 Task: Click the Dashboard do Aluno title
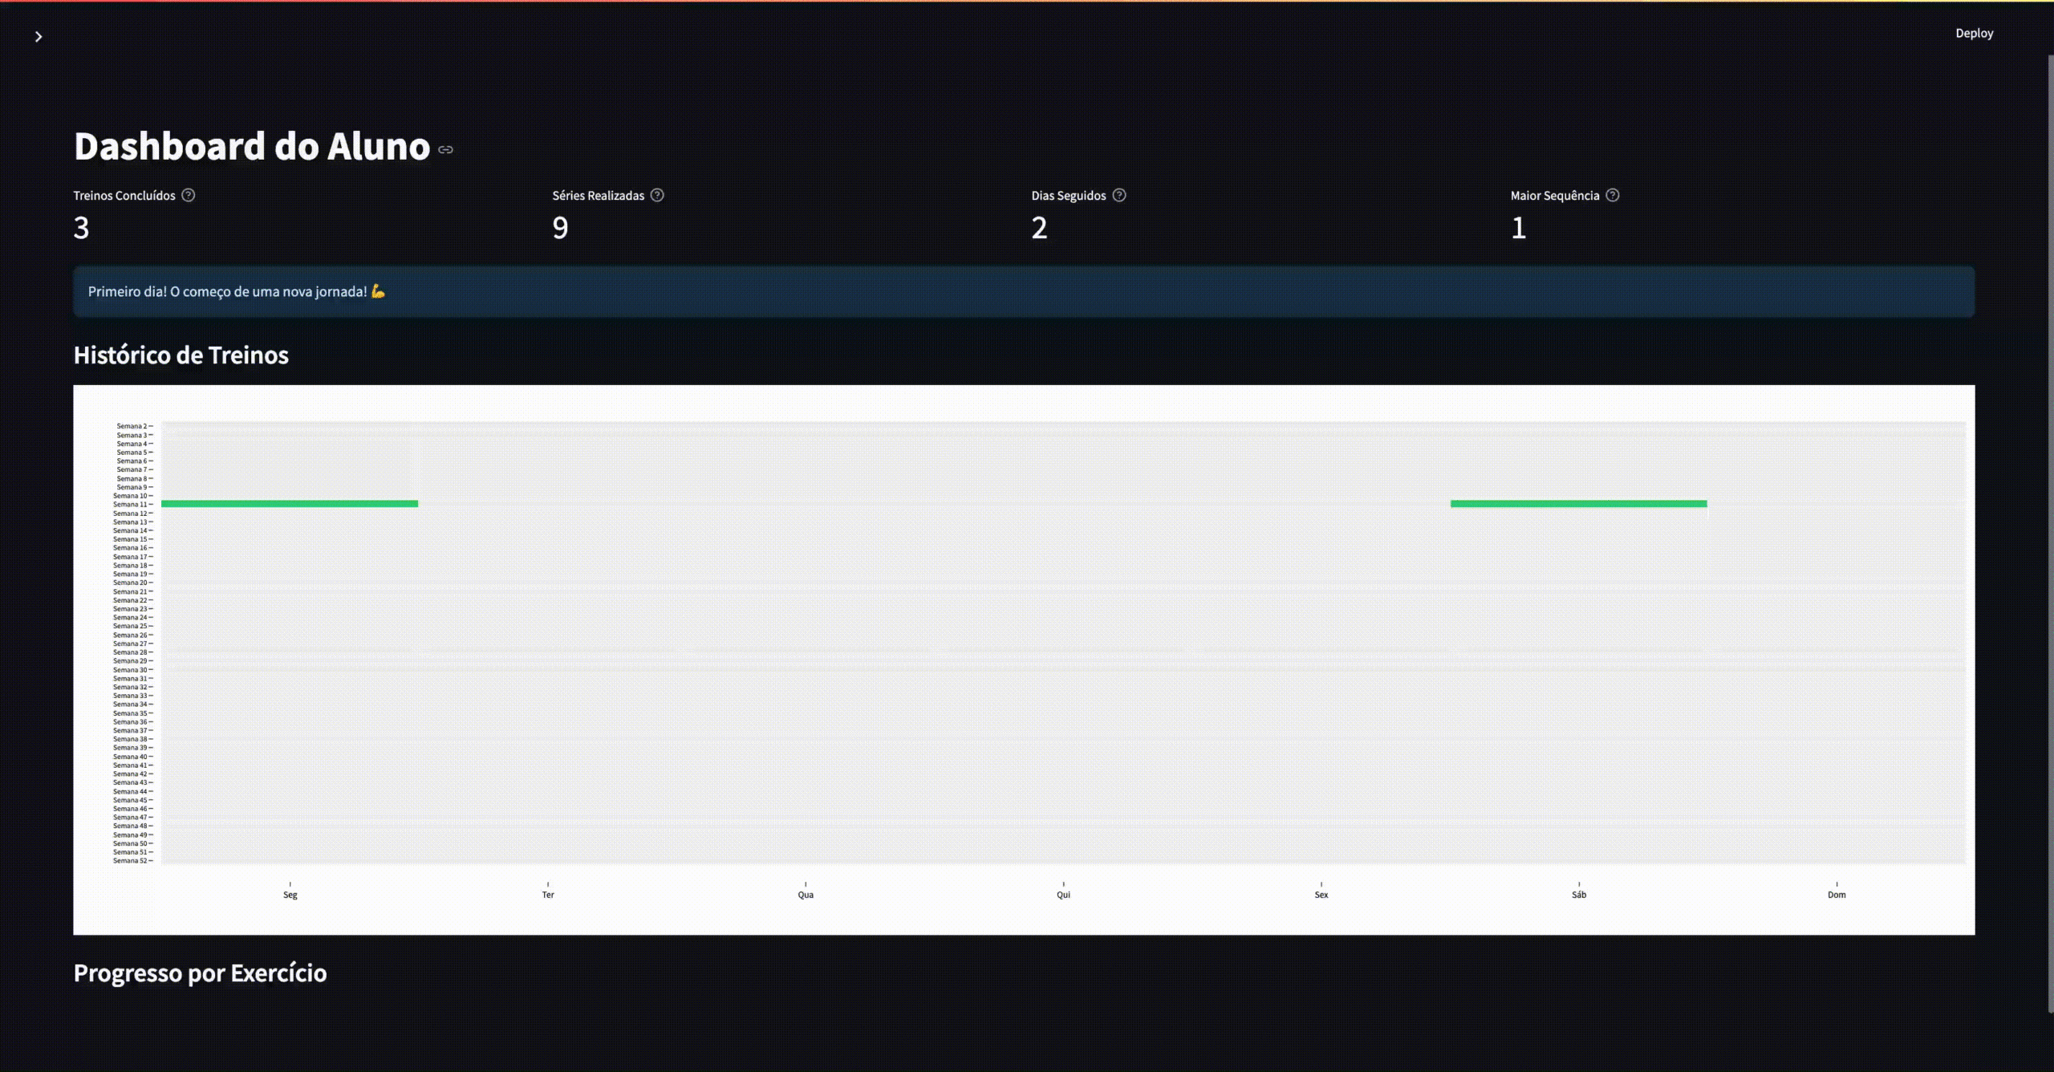tap(252, 146)
